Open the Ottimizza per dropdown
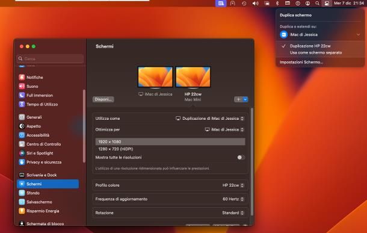367x233 pixels. coord(224,129)
